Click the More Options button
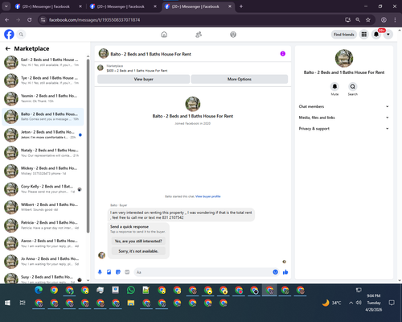402x322 pixels. pyautogui.click(x=240, y=79)
